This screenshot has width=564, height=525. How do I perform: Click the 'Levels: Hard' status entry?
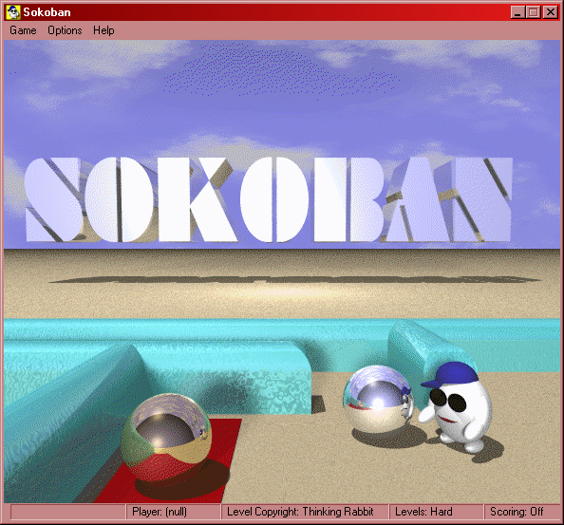click(436, 512)
